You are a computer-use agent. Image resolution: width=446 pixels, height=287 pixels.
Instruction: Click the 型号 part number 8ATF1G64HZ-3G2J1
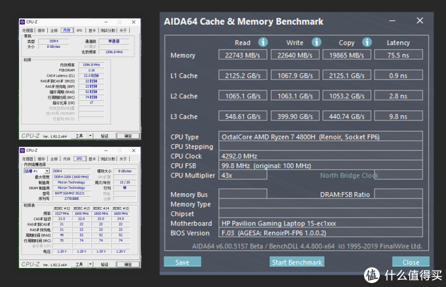pyautogui.click(x=71, y=193)
